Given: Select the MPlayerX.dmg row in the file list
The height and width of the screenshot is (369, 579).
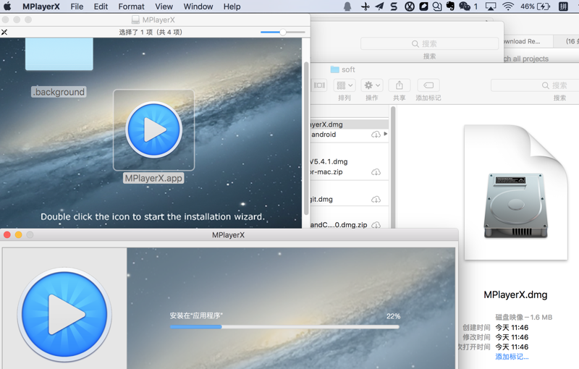Looking at the screenshot, I should 350,124.
